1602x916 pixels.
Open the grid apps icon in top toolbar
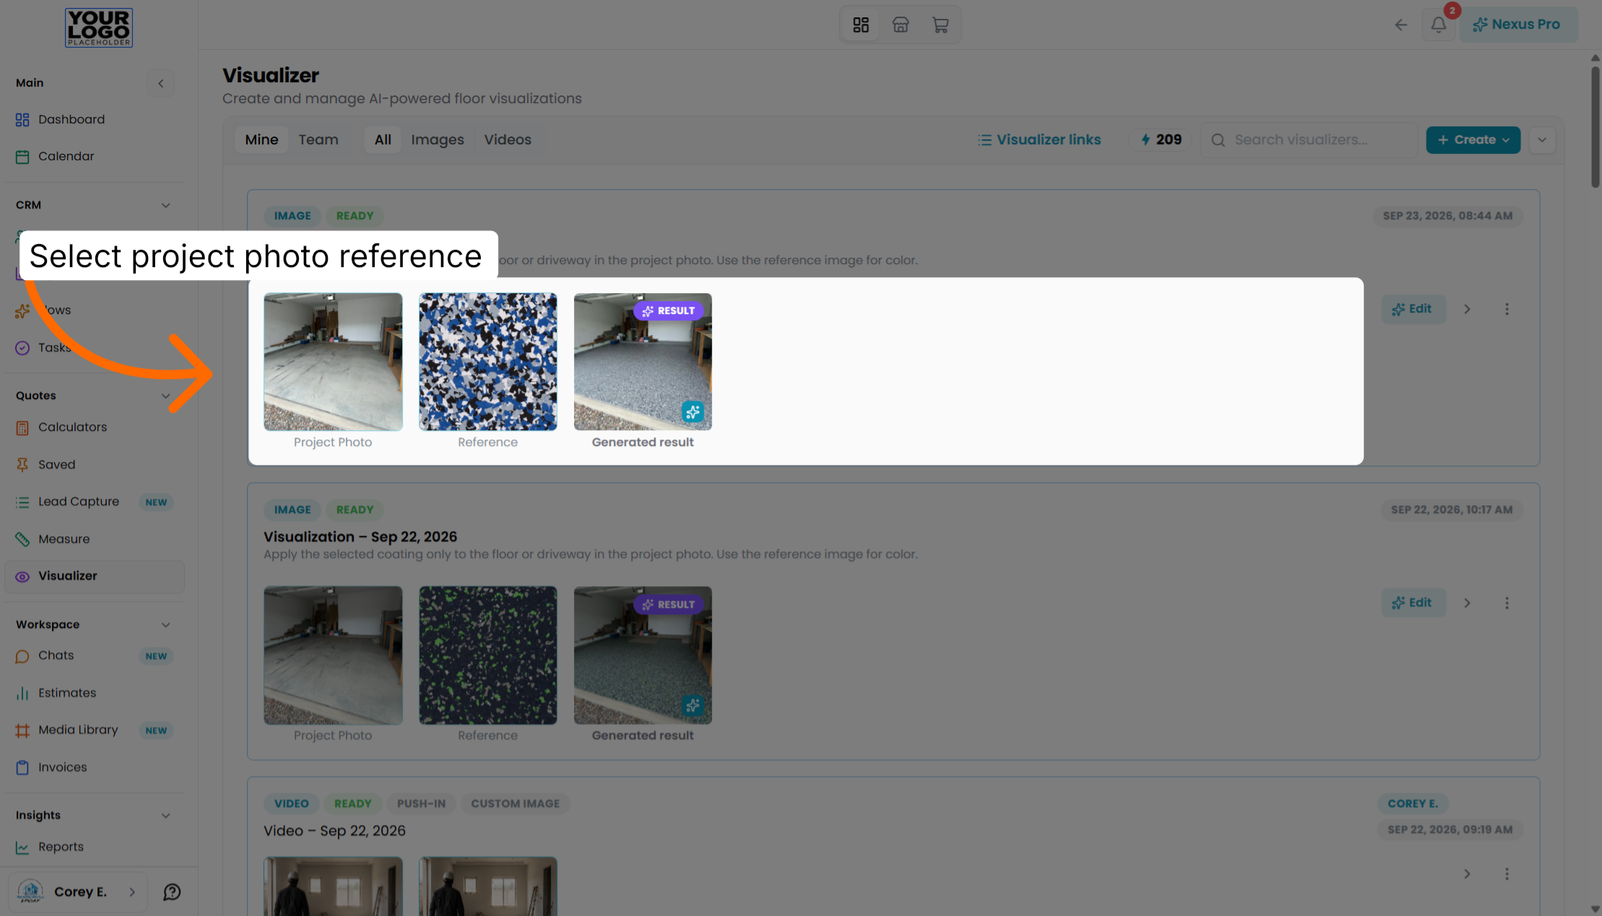[x=861, y=25]
